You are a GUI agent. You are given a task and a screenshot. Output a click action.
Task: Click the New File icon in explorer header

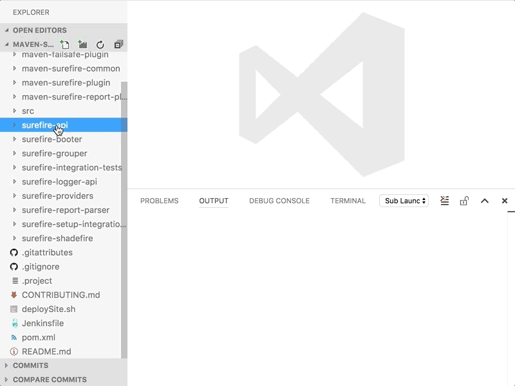[x=64, y=44]
